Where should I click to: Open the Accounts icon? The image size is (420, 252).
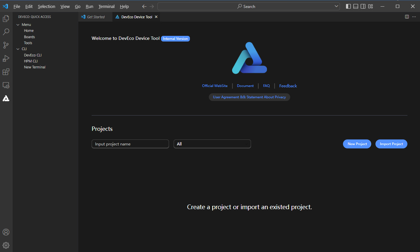point(6,232)
